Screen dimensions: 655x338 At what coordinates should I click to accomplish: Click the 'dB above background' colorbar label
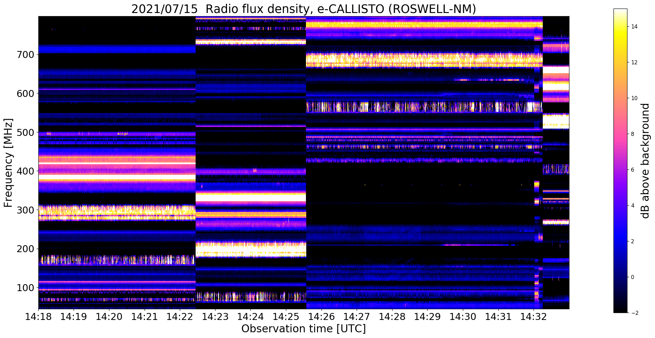[x=645, y=161]
